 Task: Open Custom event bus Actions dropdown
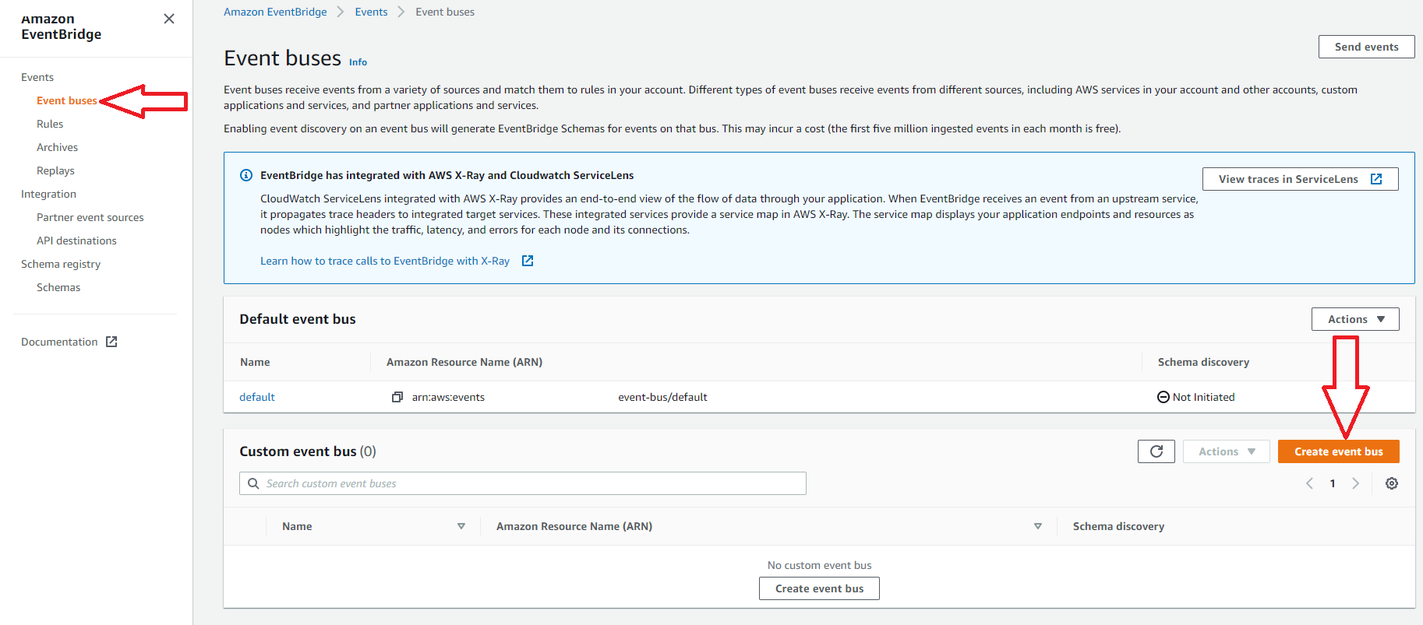point(1227,451)
